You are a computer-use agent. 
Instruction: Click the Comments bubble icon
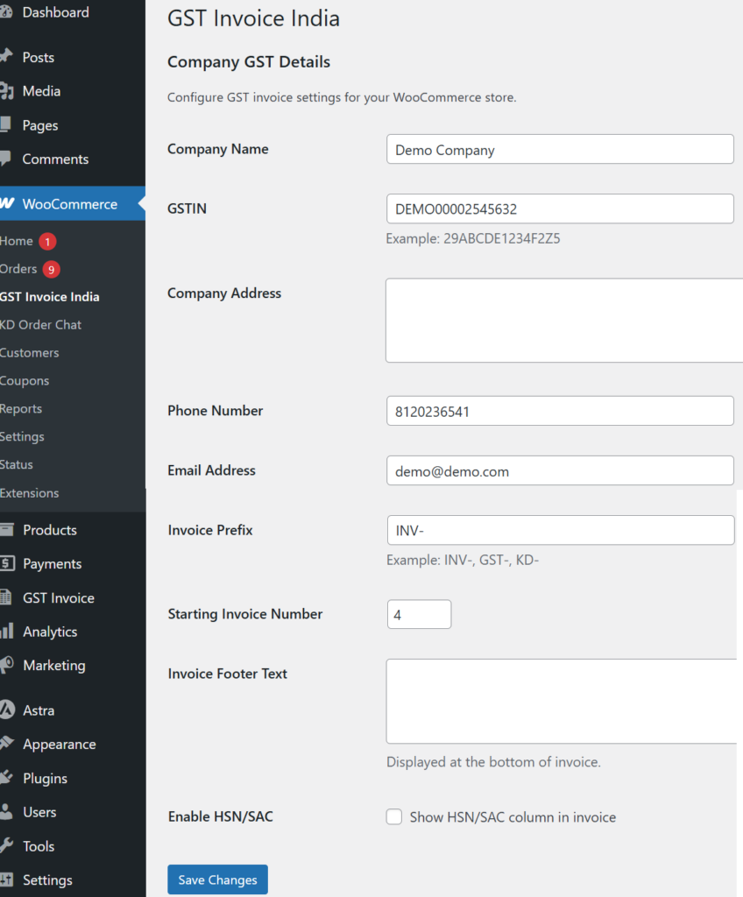point(6,159)
